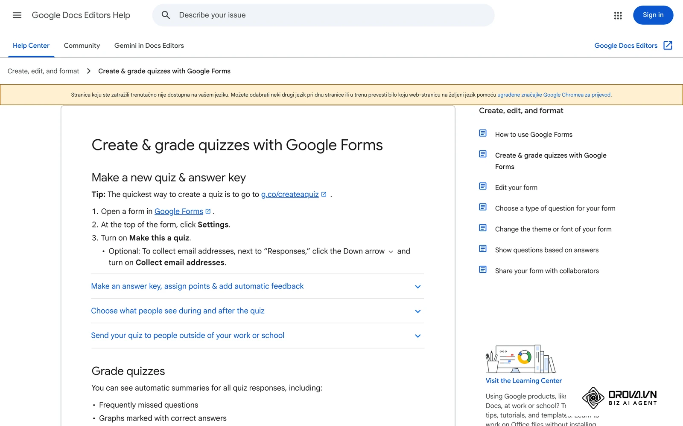Open 'Share your form with collaborators' article
Screen dimensions: 683x426
547,271
